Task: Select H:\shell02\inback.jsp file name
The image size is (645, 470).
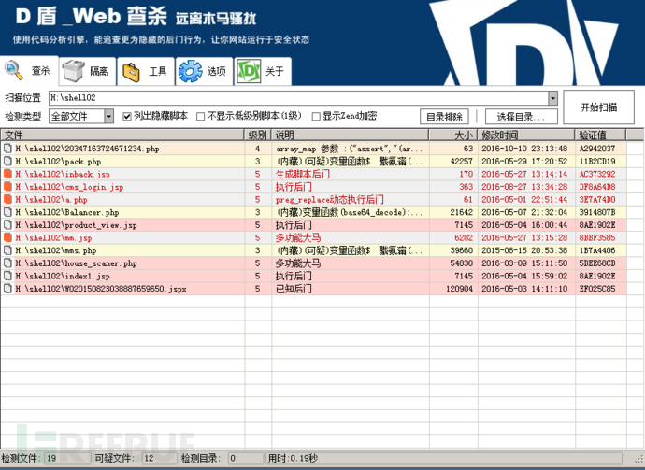Action: pyautogui.click(x=63, y=175)
